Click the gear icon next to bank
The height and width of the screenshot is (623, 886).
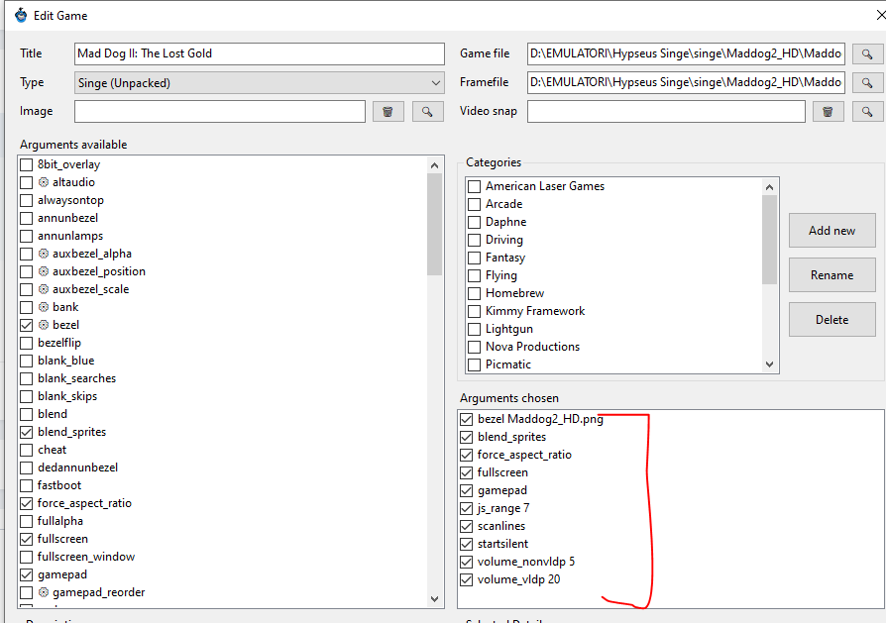pyautogui.click(x=44, y=307)
